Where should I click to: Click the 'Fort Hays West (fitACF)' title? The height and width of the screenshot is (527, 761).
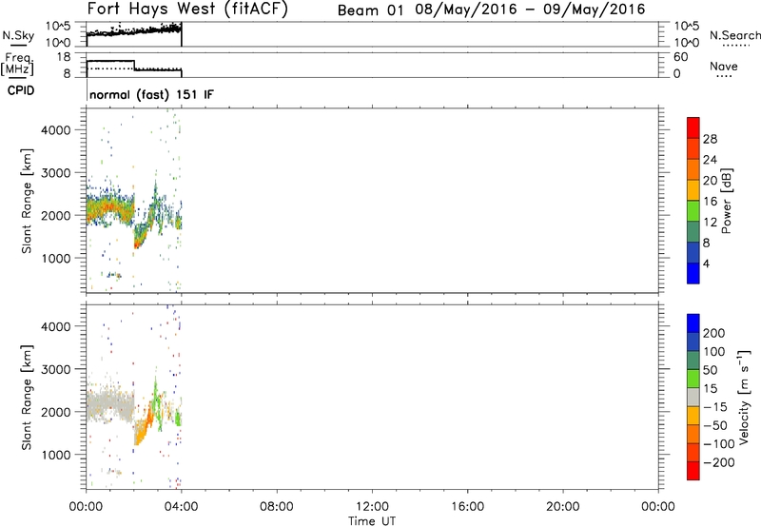[x=186, y=10]
